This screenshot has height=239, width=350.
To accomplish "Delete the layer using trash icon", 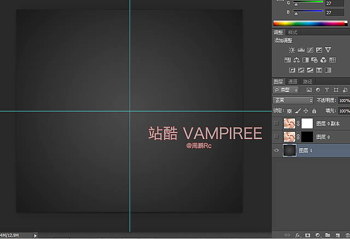I will (x=347, y=235).
